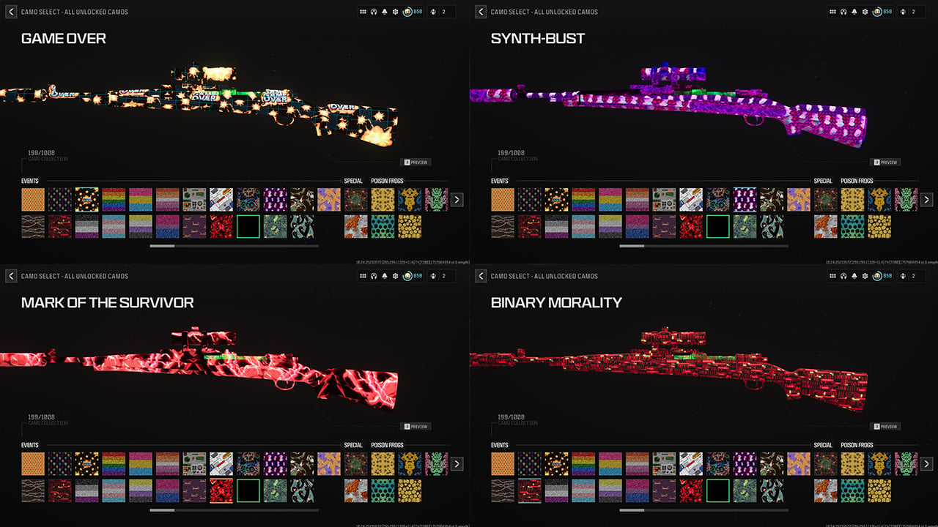Select the empty black swatch in Binary Morality panel

(718, 490)
